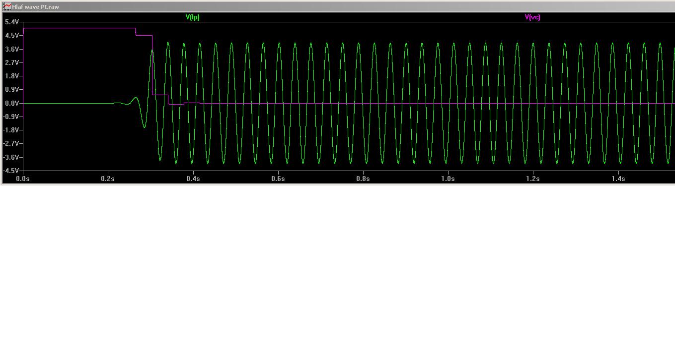The width and height of the screenshot is (675, 356).
Task: Click the -0.9V vertical axis label
Action: [x=11, y=117]
